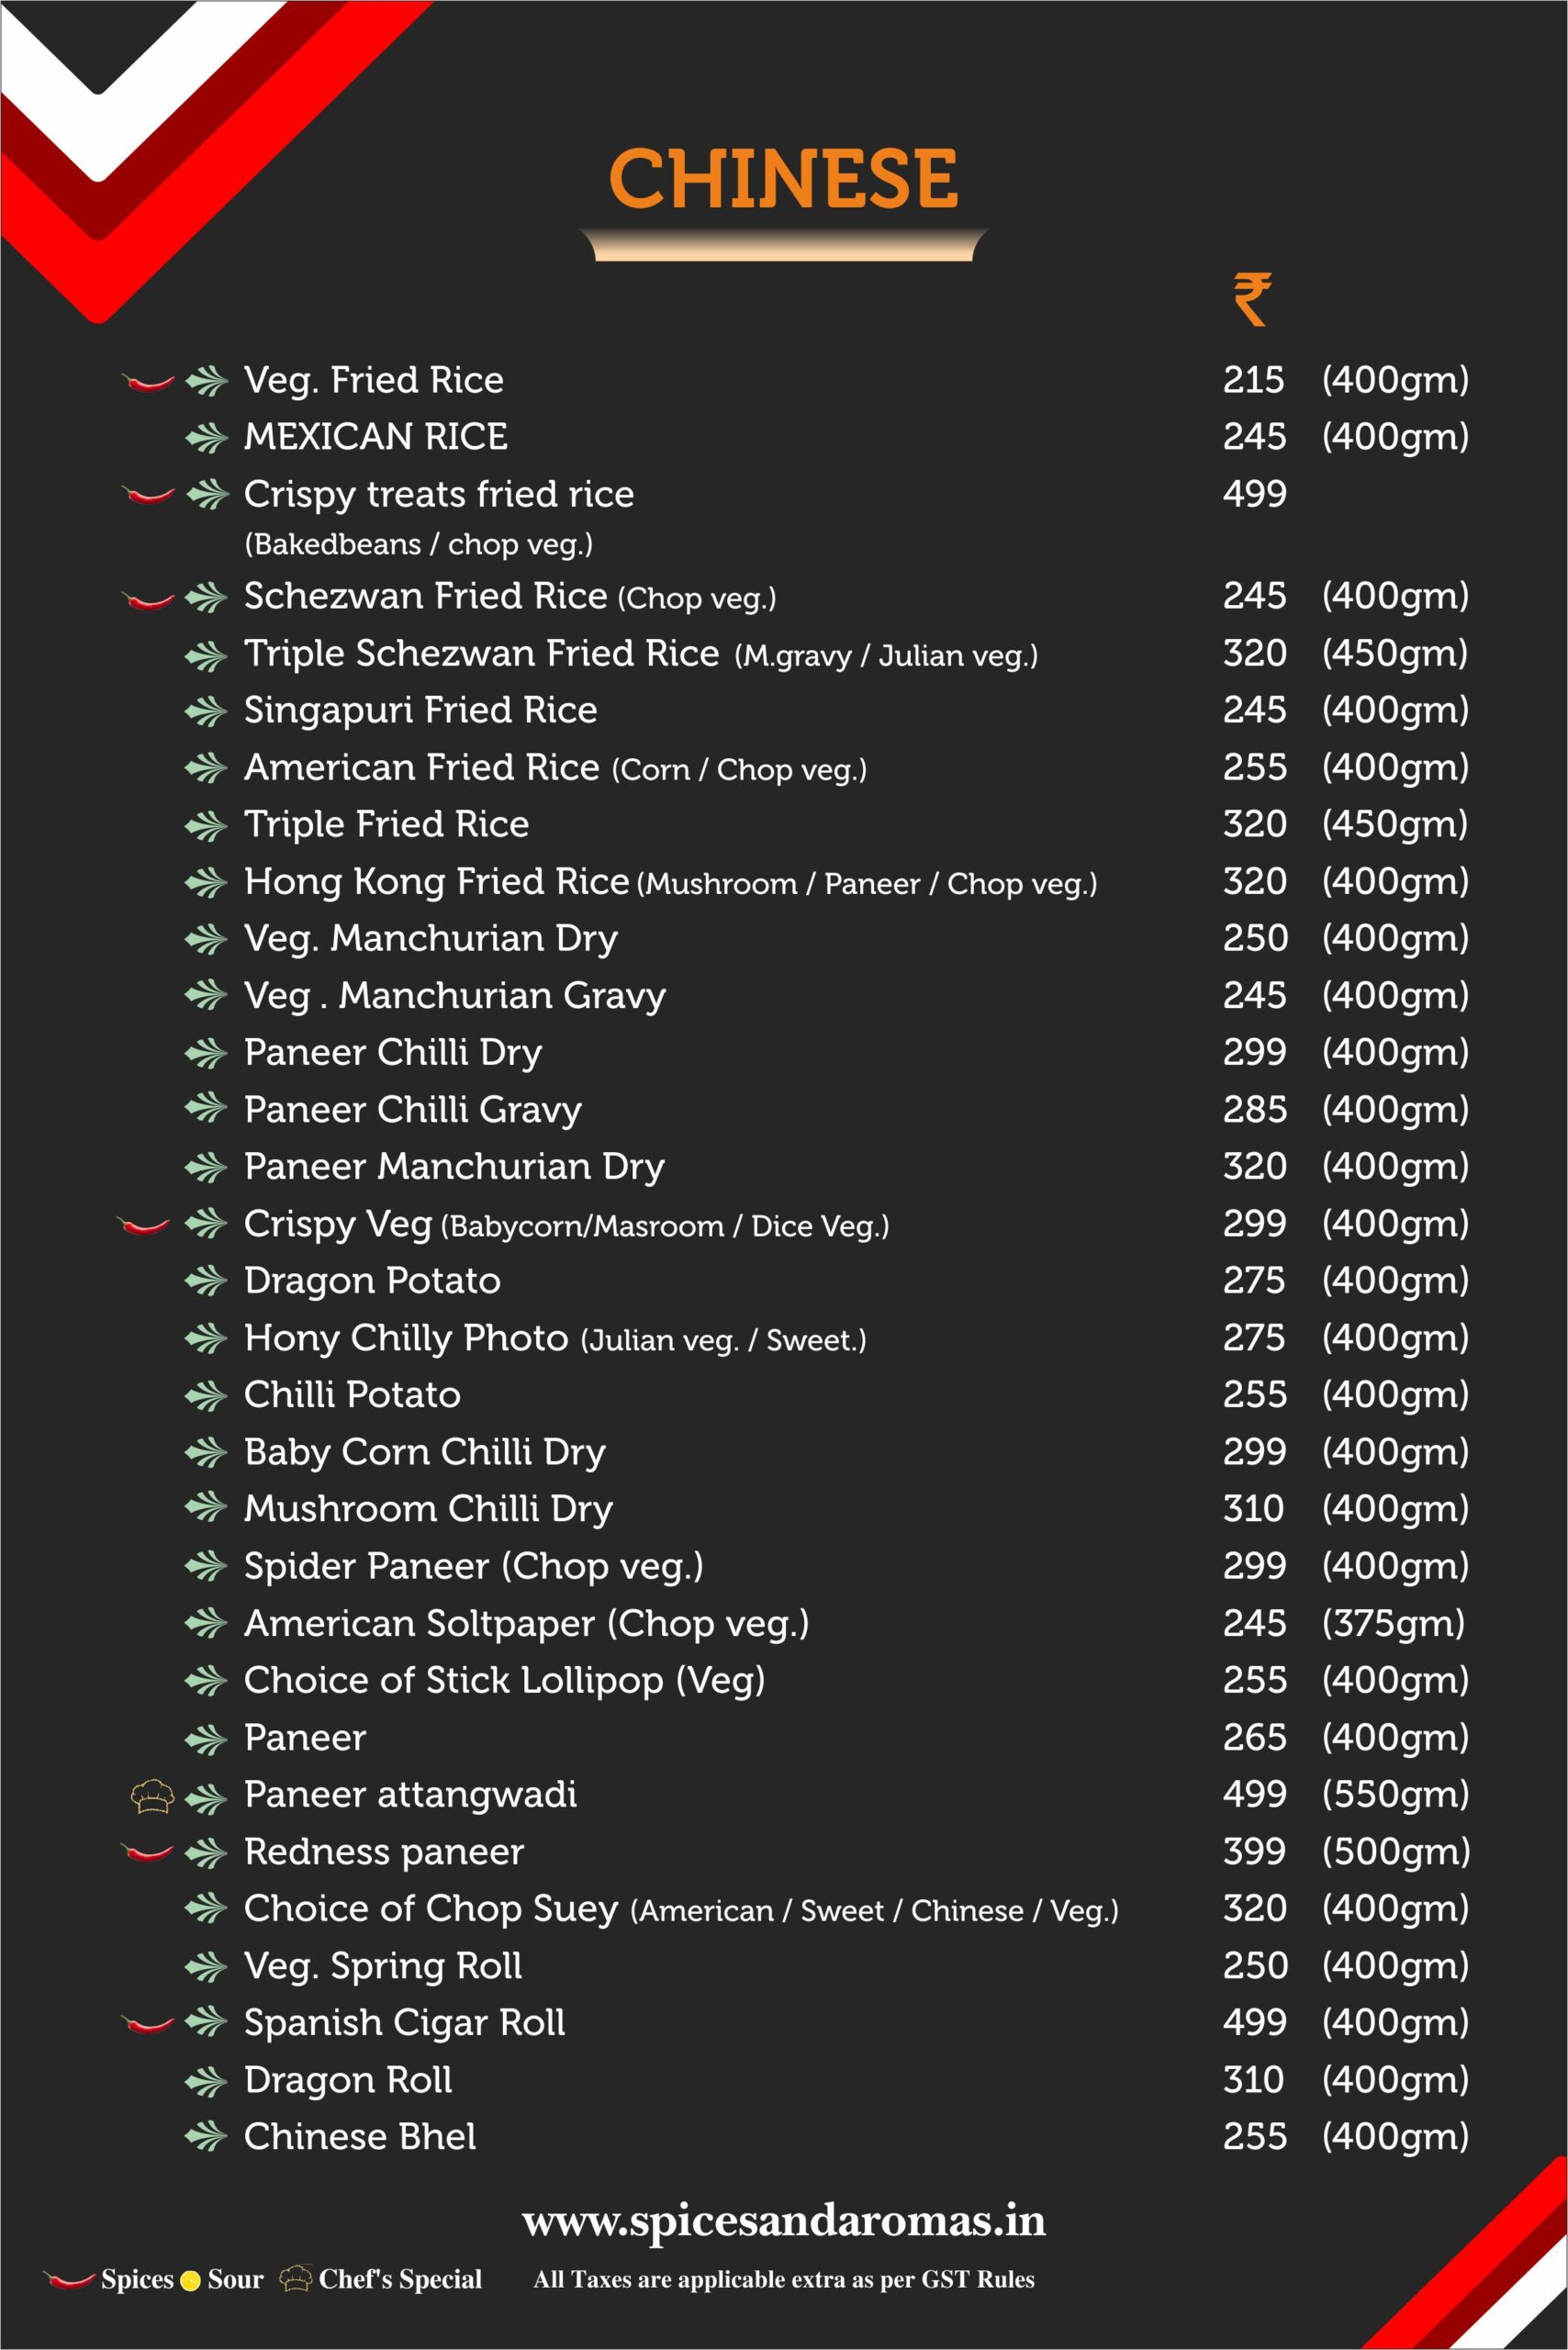Click the chili icon next to Spanish Cigar Roll
This screenshot has height=2350, width=1568.
click(x=148, y=2025)
